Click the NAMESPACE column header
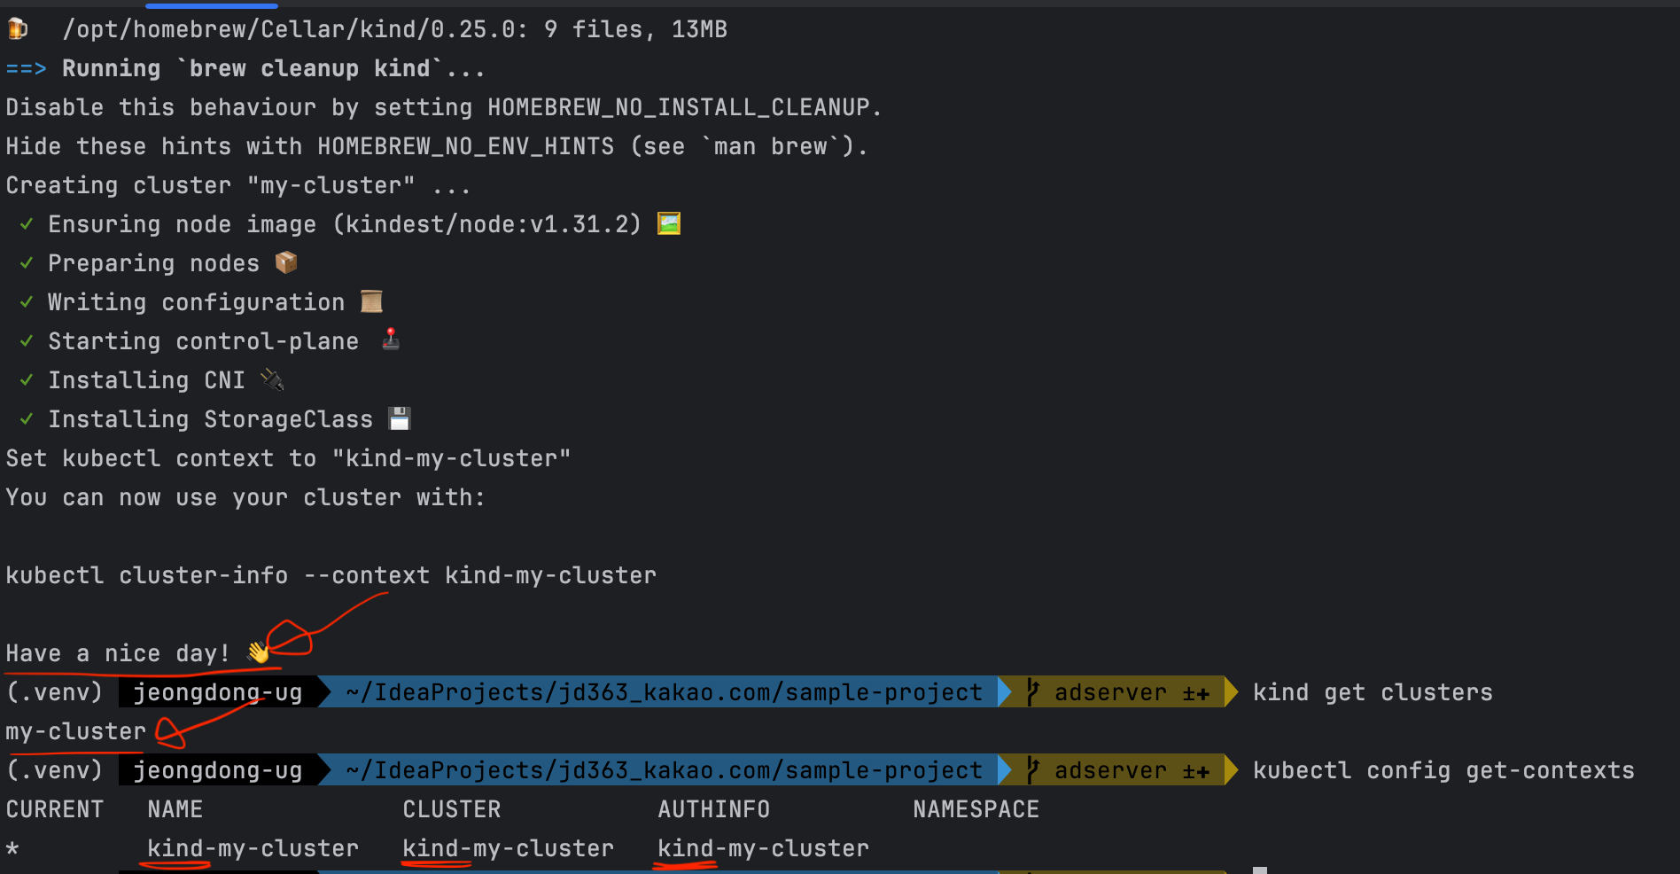 (x=976, y=809)
